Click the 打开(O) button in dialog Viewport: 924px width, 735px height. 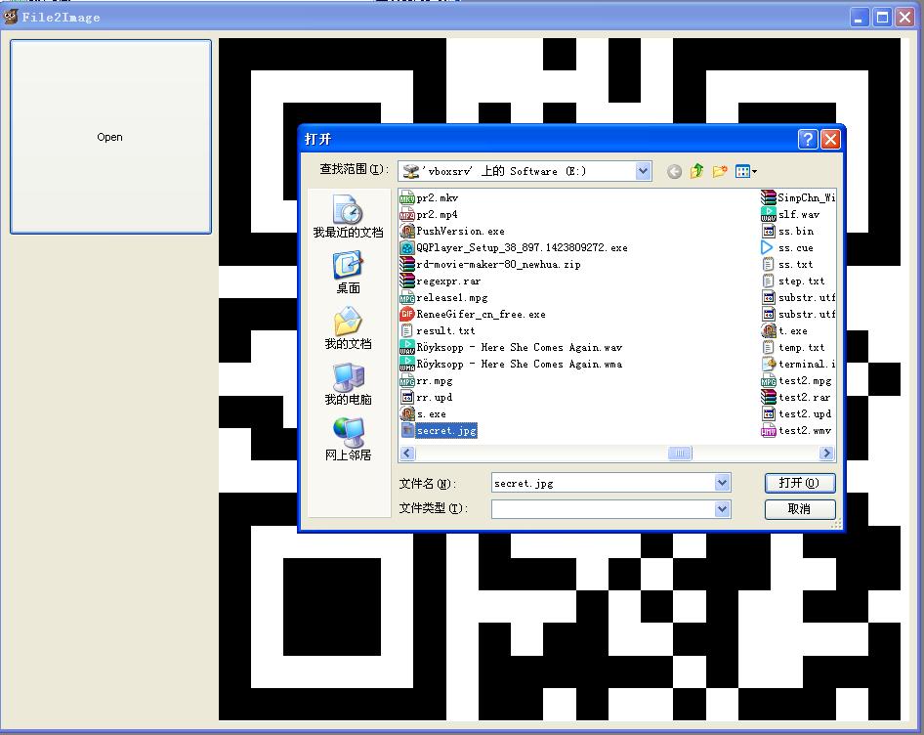800,483
